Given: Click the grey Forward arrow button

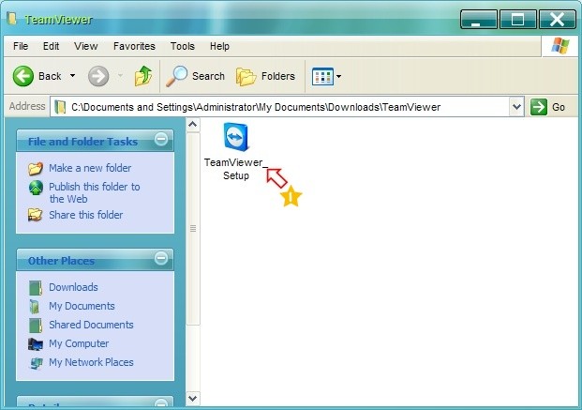Looking at the screenshot, I should 98,76.
